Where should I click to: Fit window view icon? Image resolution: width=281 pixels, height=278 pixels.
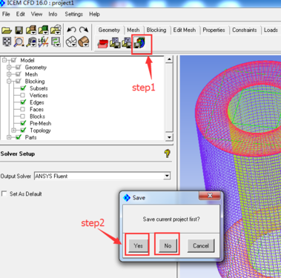coord(7,42)
